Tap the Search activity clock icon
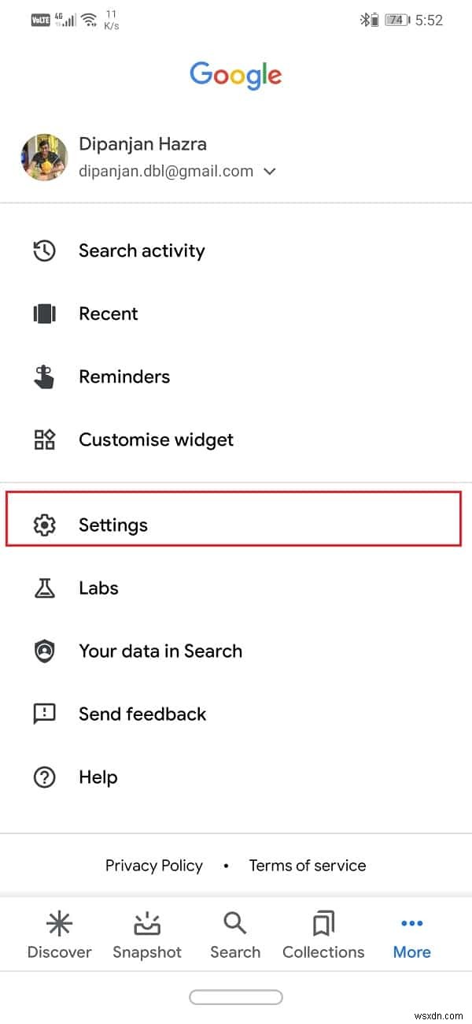 (x=44, y=251)
